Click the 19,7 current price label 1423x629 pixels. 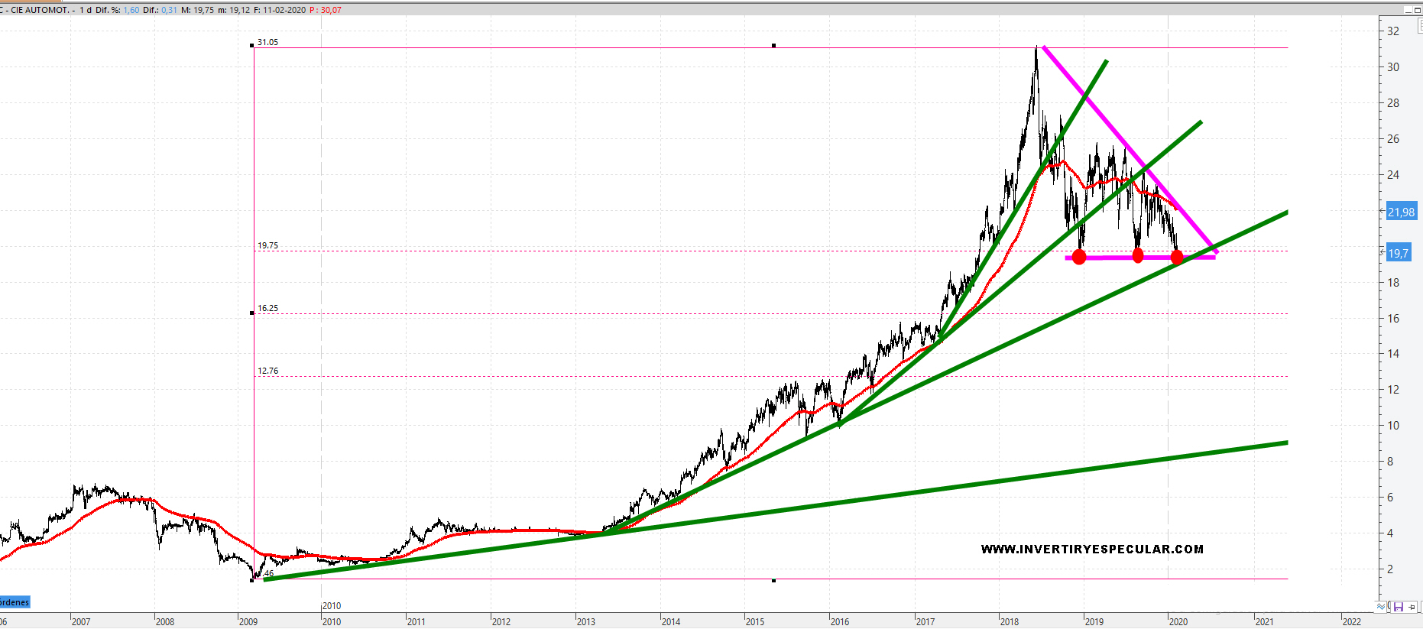coord(1399,253)
